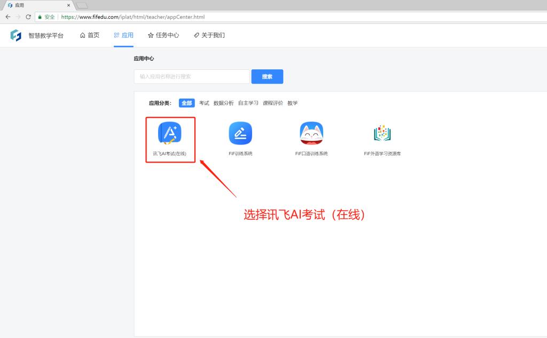
Task: Open the FiF外语学习资源库 book icon
Action: (382, 133)
